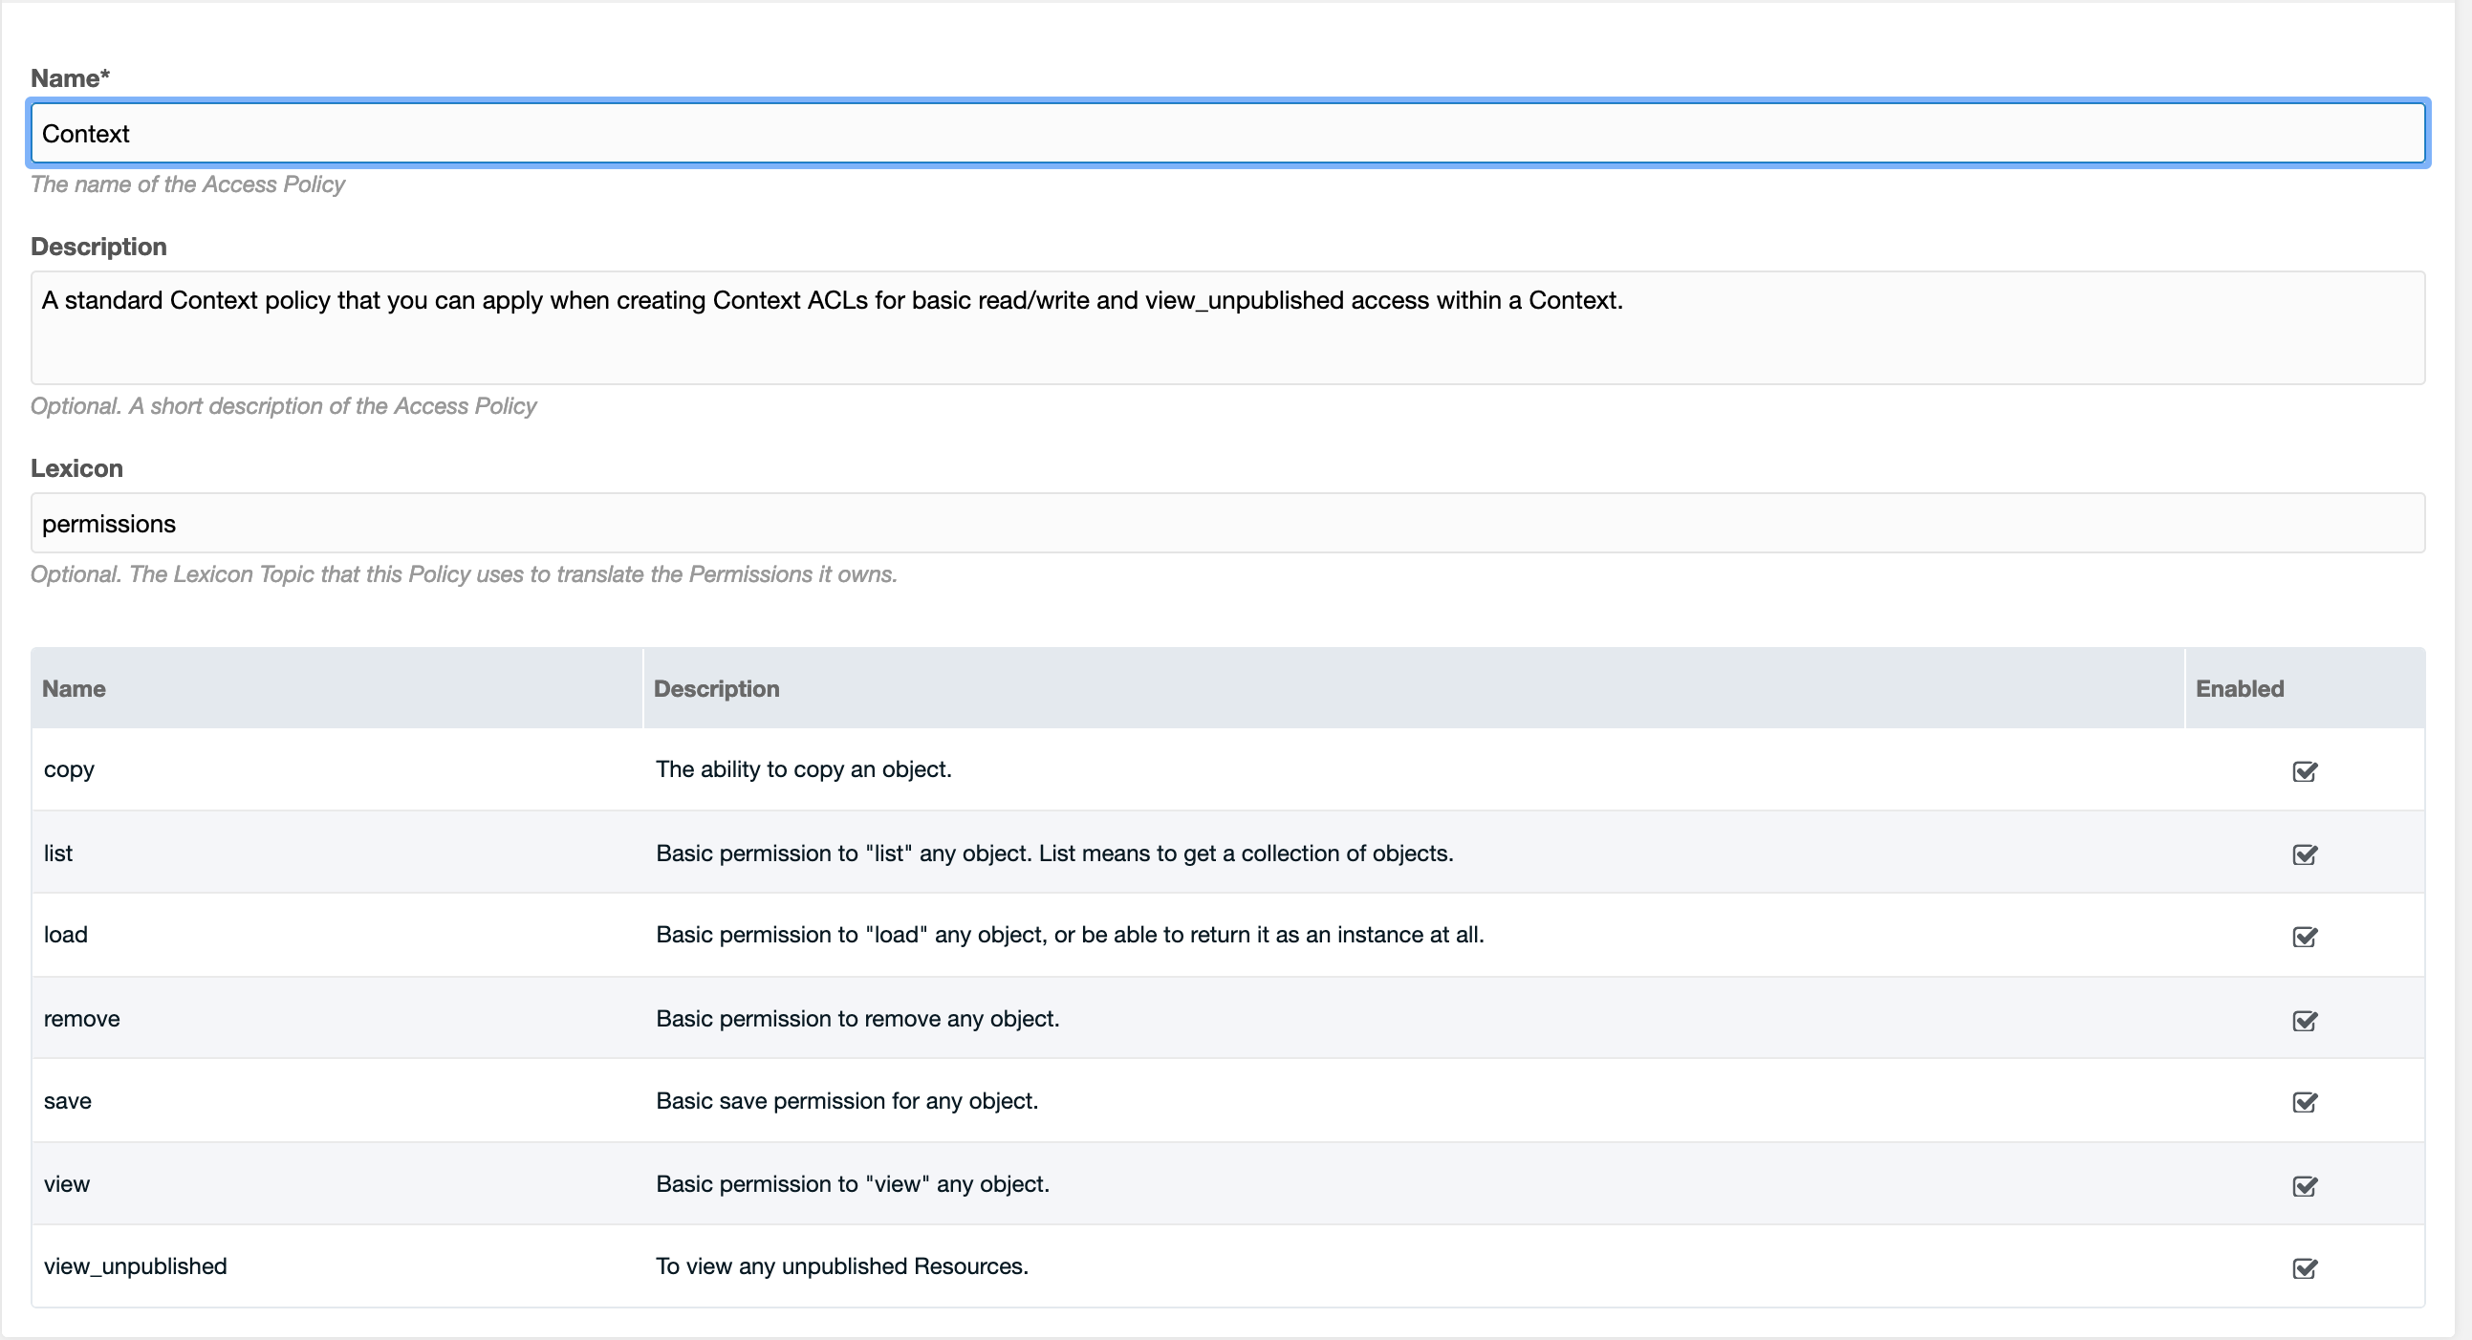
Task: Click the Enabled column header
Action: tap(2240, 689)
